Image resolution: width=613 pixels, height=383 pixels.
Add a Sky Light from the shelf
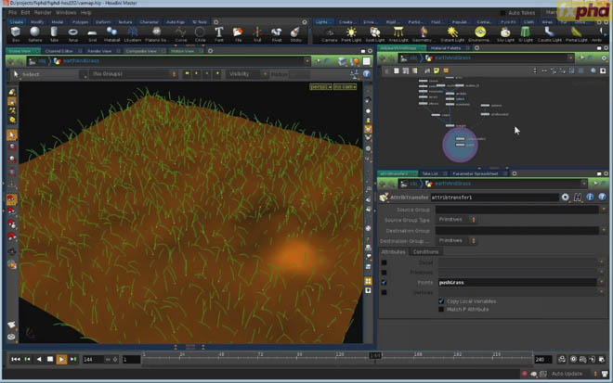pyautogui.click(x=505, y=34)
